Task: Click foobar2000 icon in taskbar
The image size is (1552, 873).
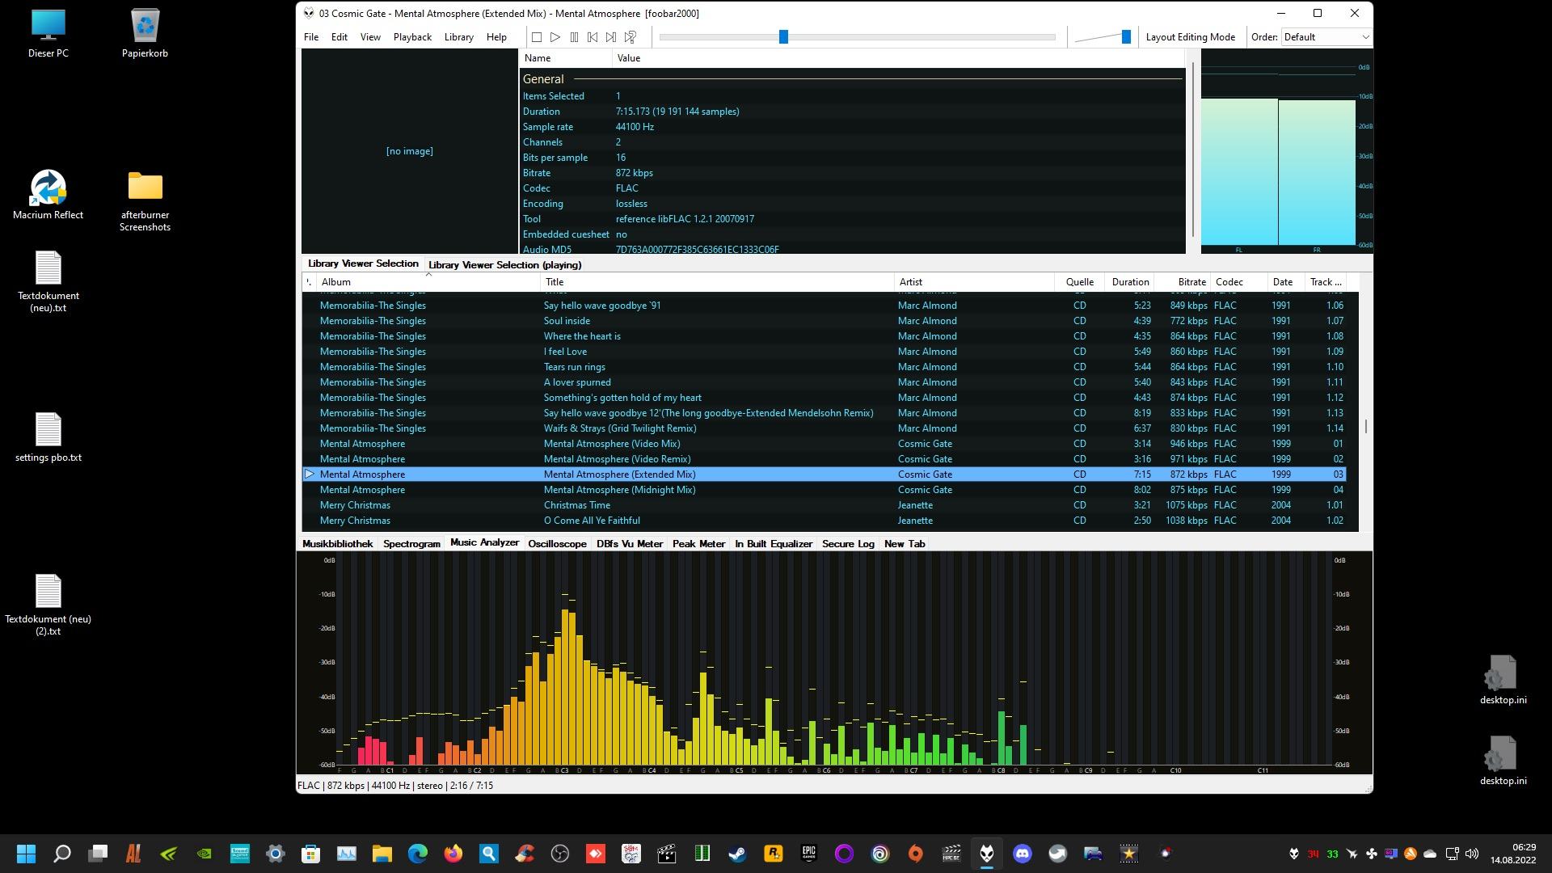Action: (x=986, y=854)
